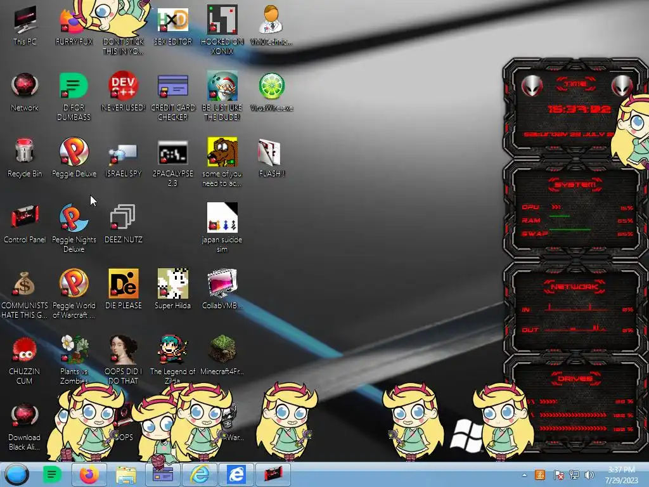
Task: Click the TIME header in the gadget
Action: pos(575,84)
